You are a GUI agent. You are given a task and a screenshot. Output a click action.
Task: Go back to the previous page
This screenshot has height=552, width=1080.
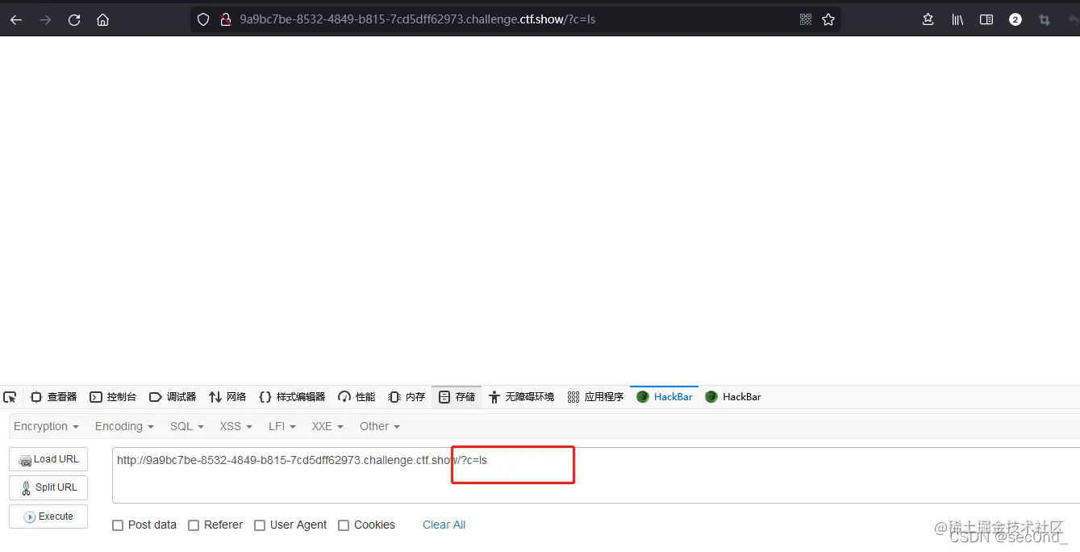16,20
